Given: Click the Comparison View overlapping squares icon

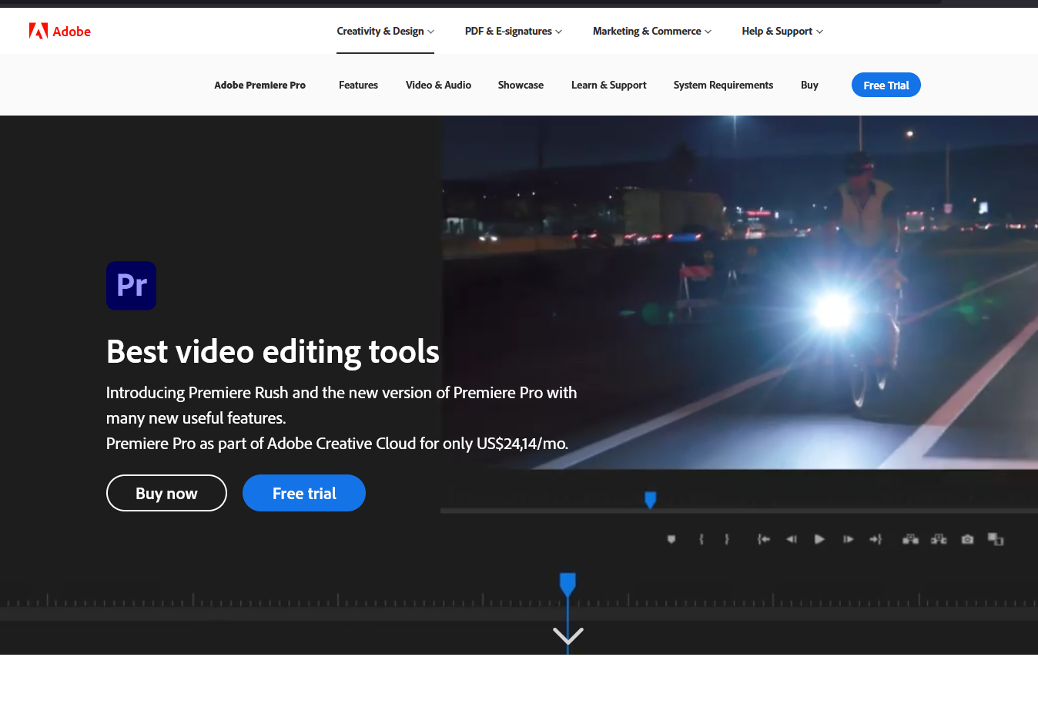Looking at the screenshot, I should [996, 539].
